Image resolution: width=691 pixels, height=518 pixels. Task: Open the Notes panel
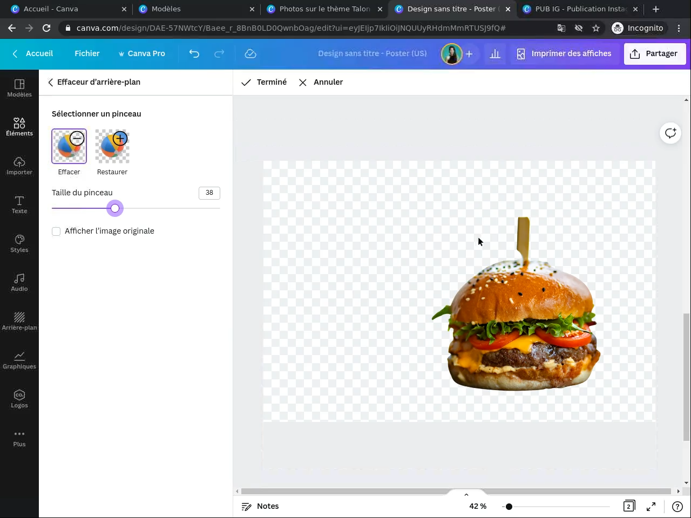(x=260, y=506)
